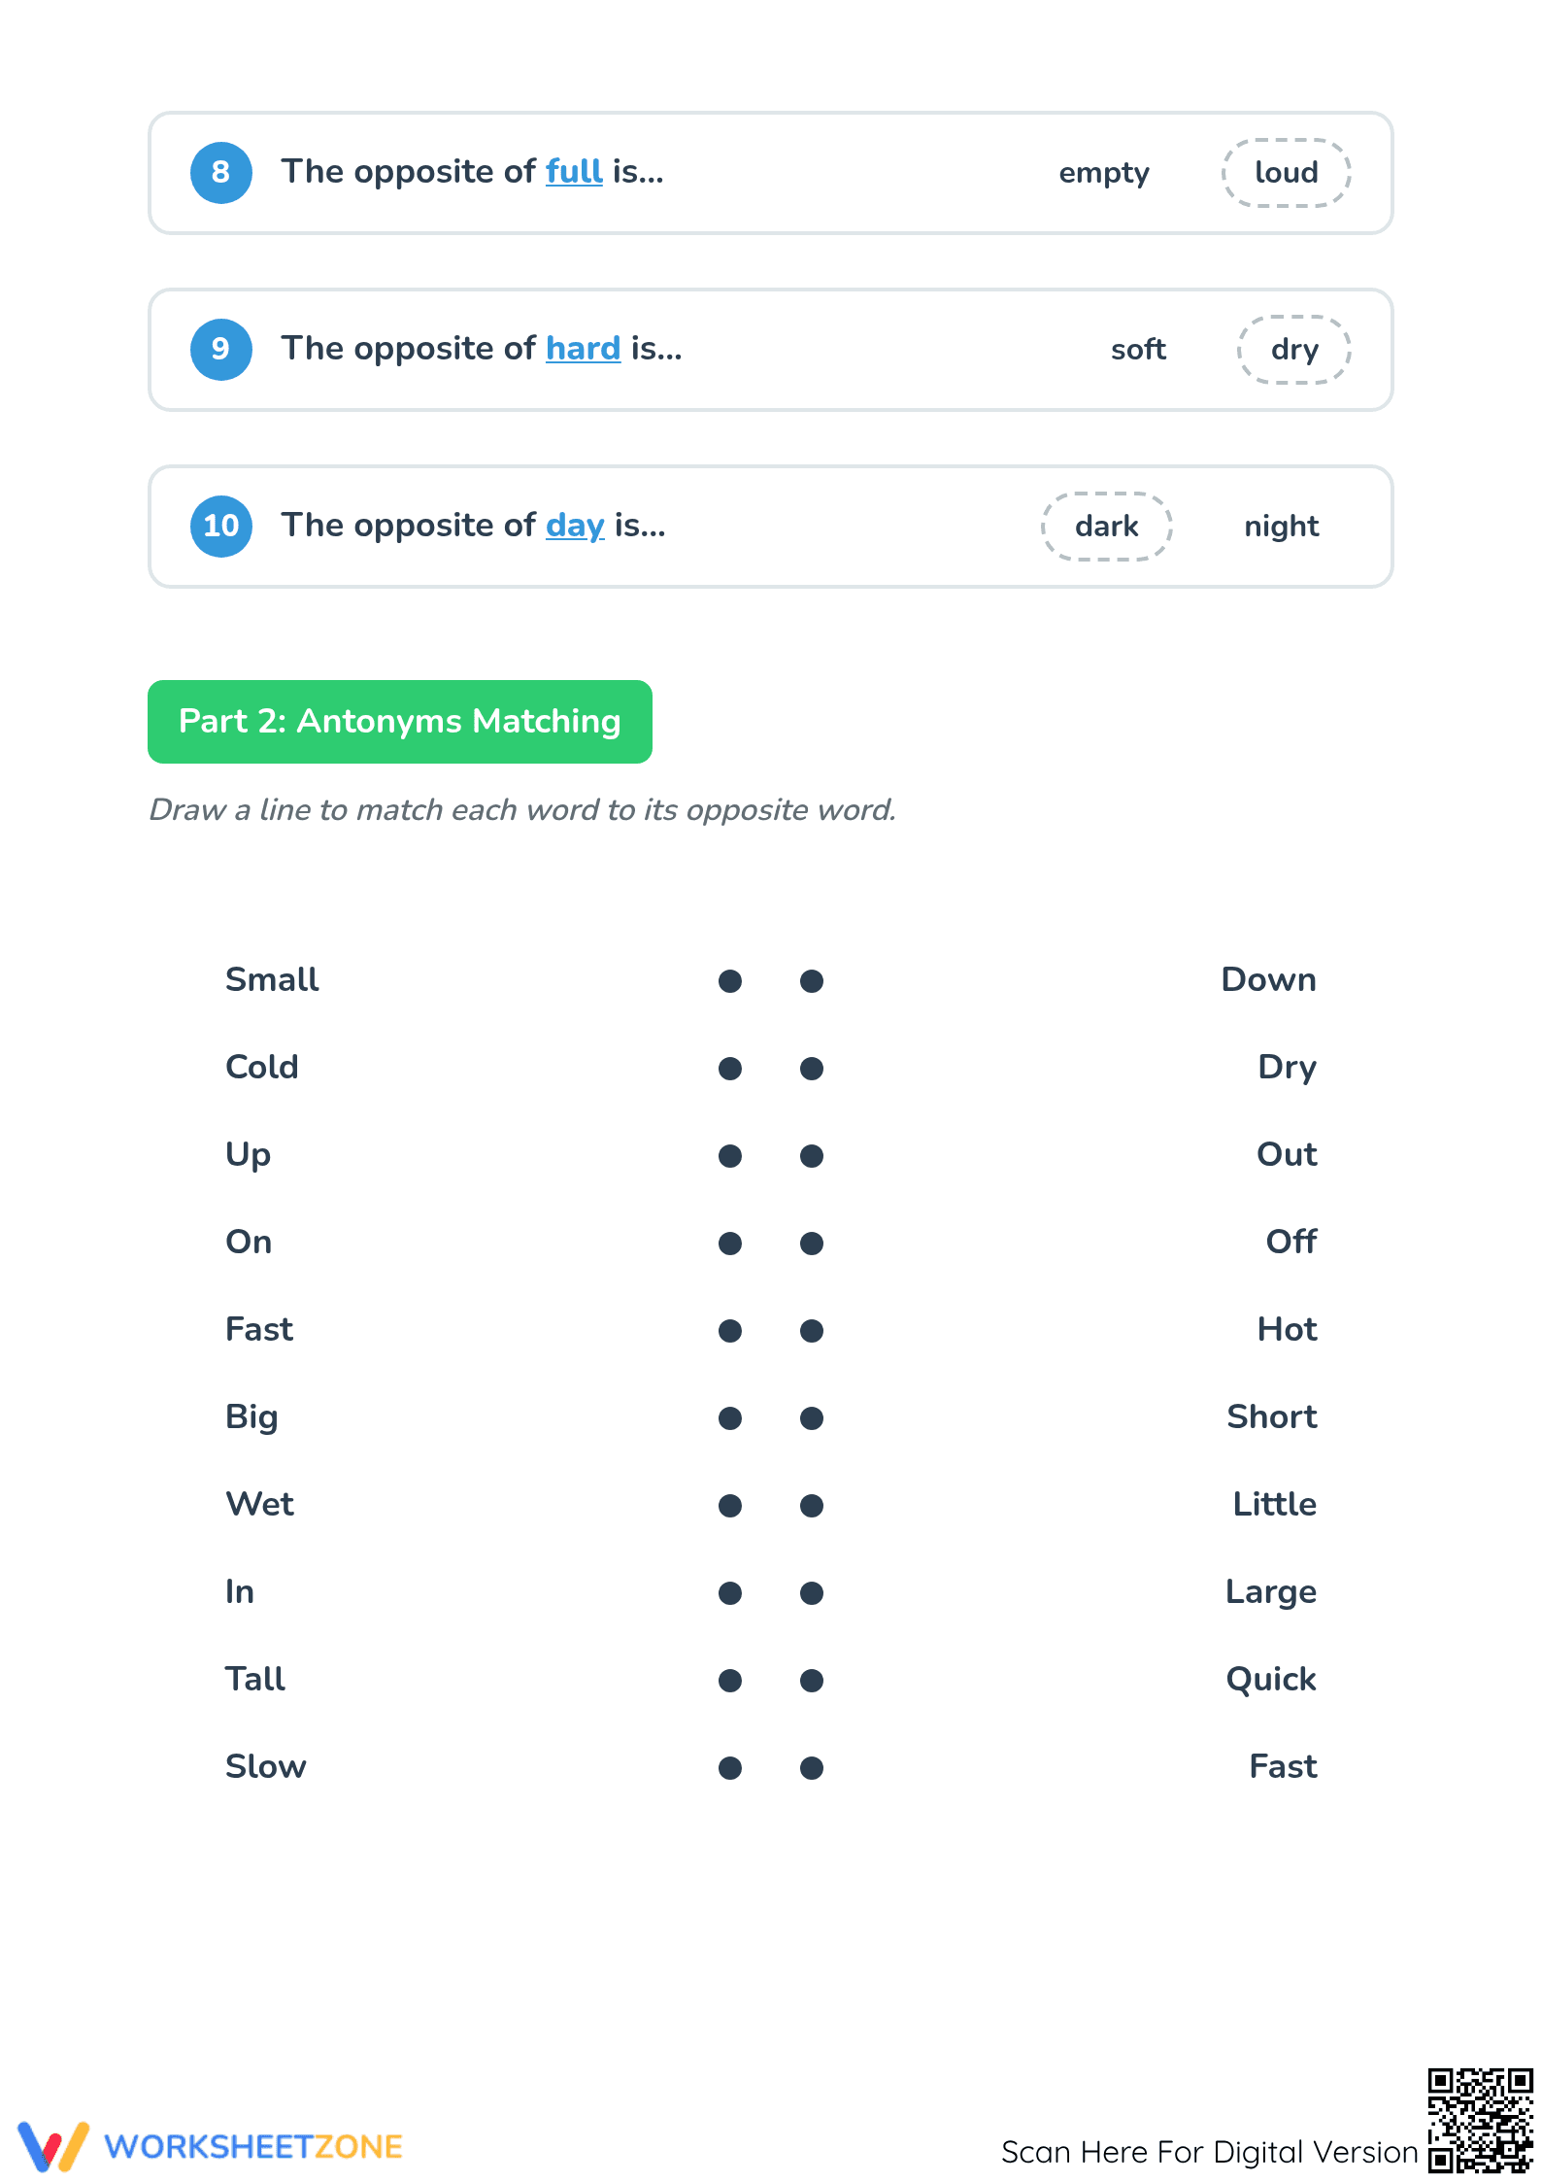
Task: Click the WorksheetZone logo
Action: pos(210,2146)
